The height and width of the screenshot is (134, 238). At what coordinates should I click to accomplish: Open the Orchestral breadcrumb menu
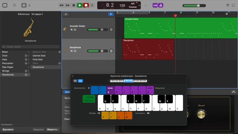pos(7,124)
